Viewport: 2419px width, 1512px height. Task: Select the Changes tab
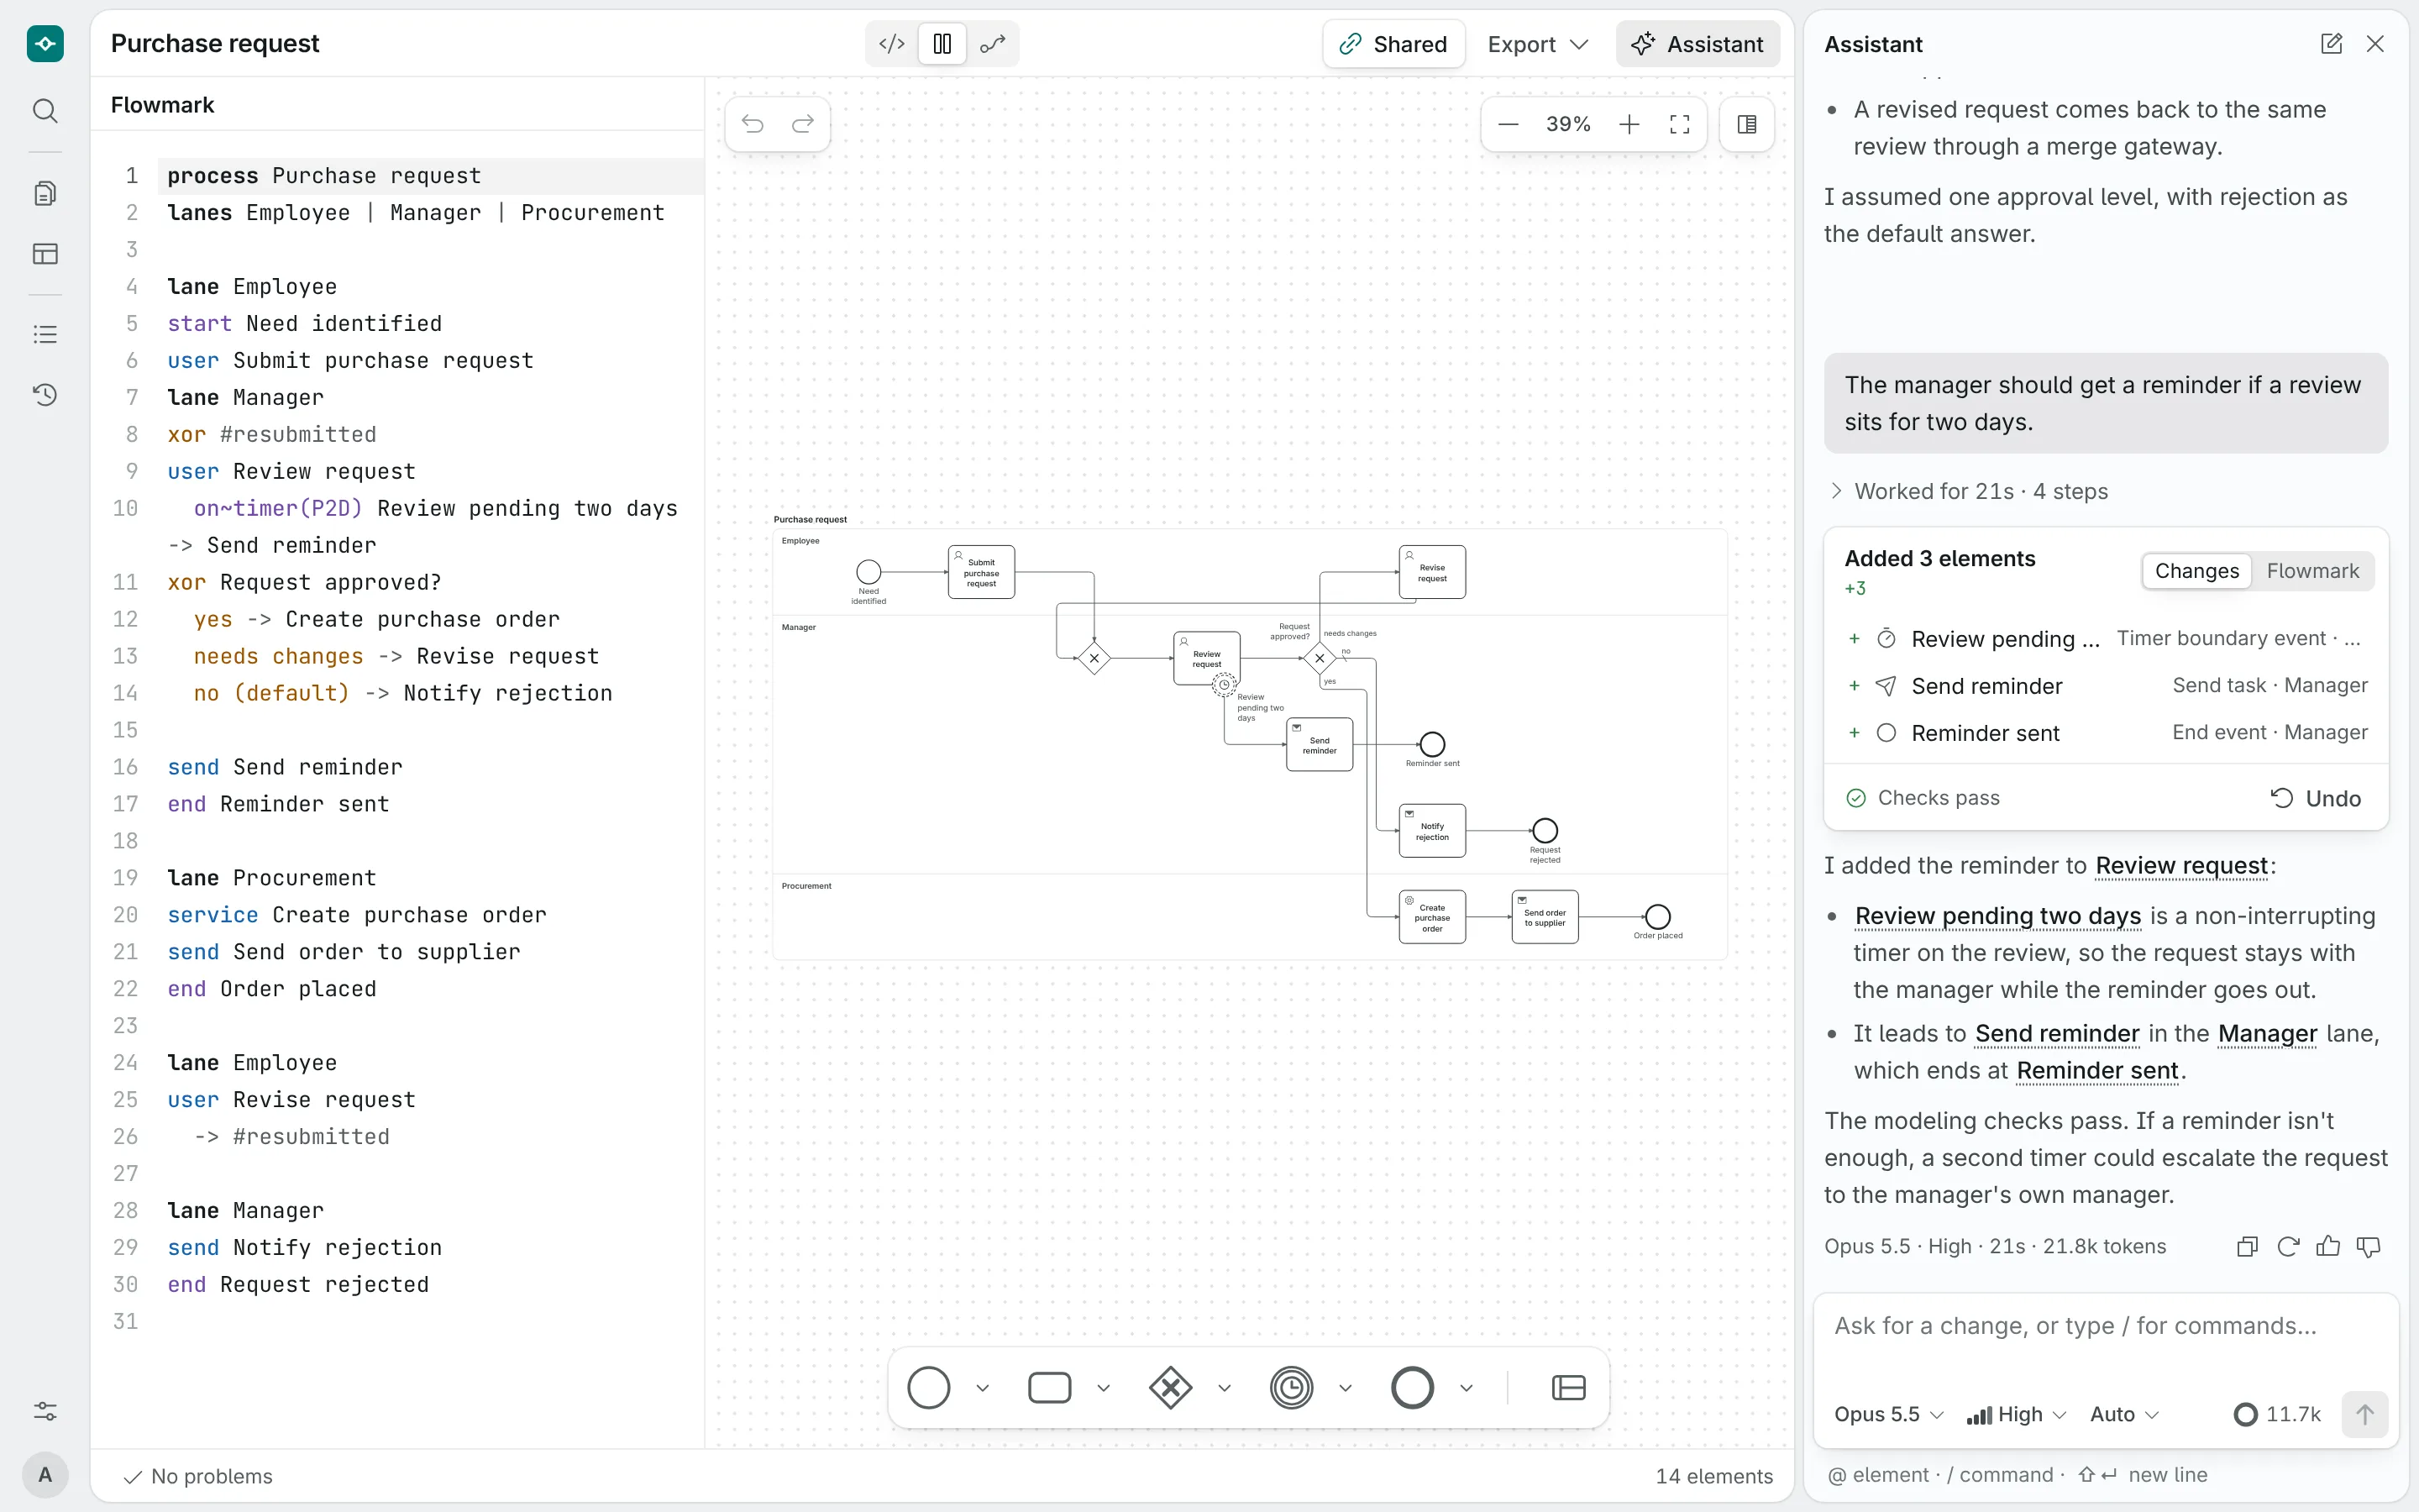(2196, 571)
